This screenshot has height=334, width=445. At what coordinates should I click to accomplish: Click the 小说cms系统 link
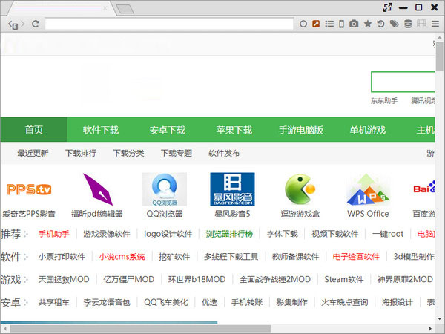tap(122, 257)
